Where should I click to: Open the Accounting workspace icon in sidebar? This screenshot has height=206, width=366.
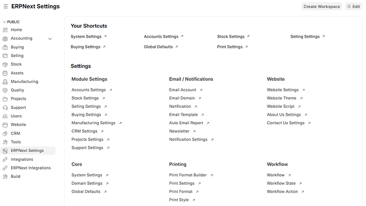pyautogui.click(x=5, y=39)
